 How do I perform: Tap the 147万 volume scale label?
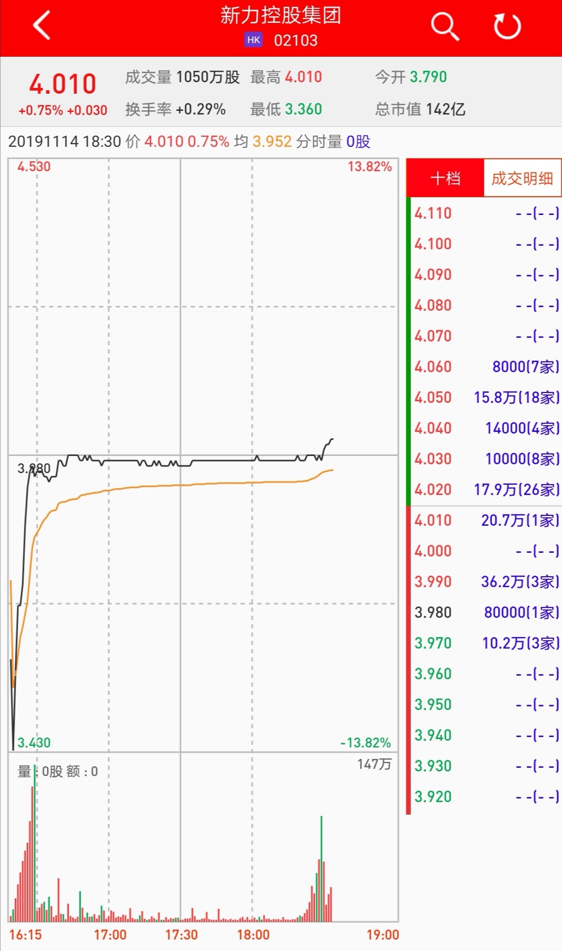[x=374, y=764]
